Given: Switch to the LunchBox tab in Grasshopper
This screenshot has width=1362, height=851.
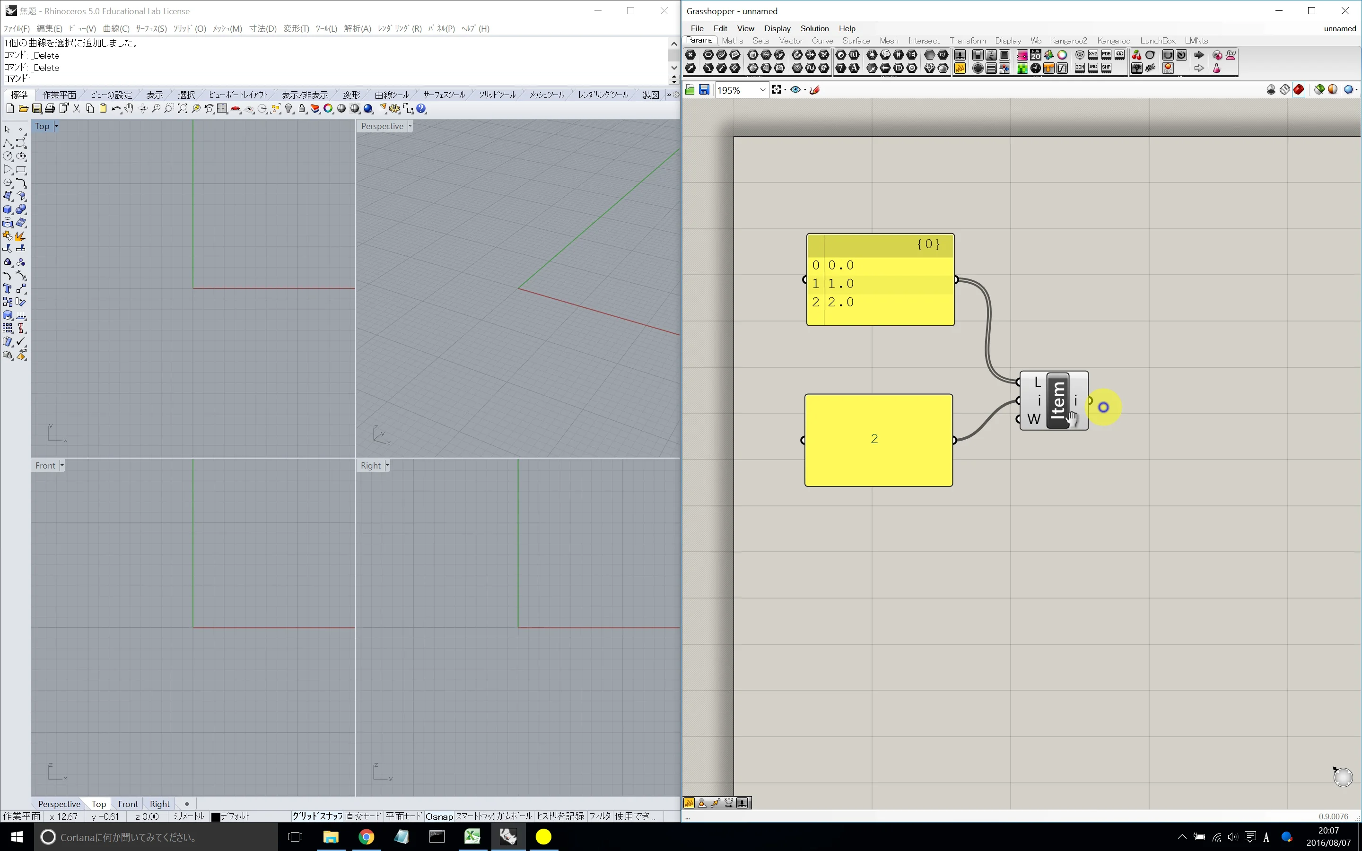Looking at the screenshot, I should coord(1158,41).
